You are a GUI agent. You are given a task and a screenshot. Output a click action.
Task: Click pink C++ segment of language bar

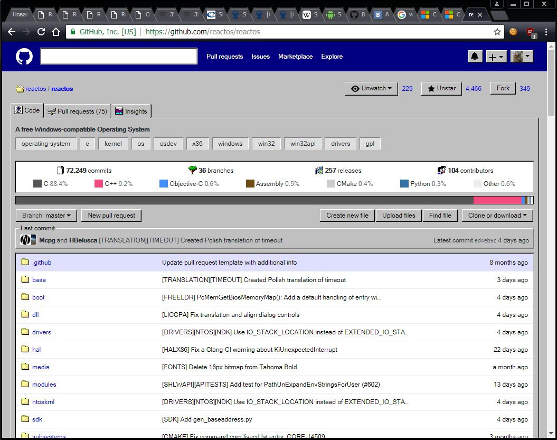click(x=497, y=200)
